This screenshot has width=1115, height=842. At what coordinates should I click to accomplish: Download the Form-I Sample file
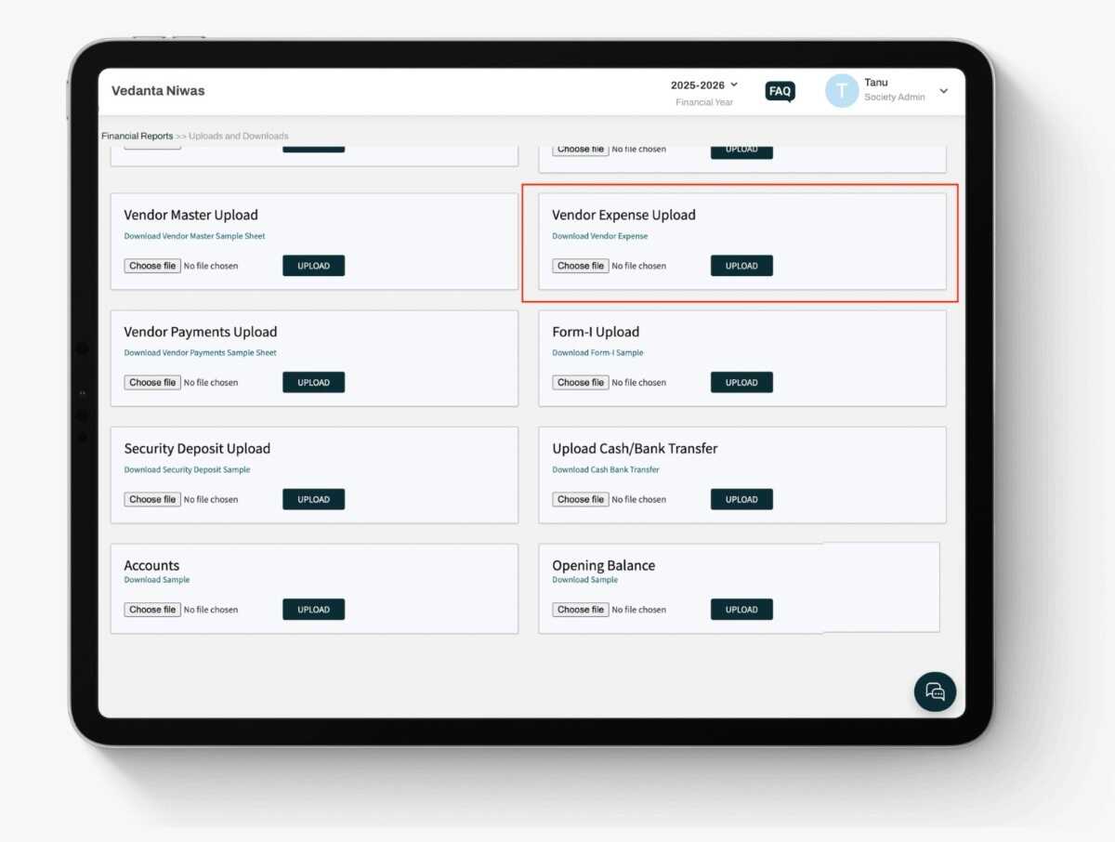(596, 352)
